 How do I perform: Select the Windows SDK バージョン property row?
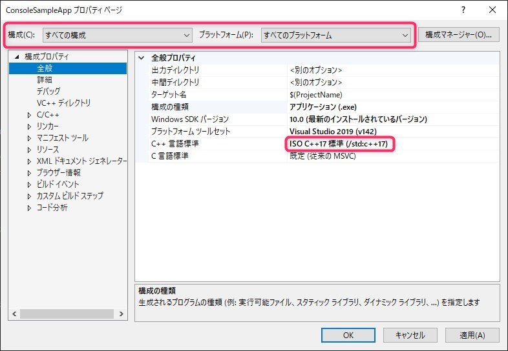pos(323,119)
